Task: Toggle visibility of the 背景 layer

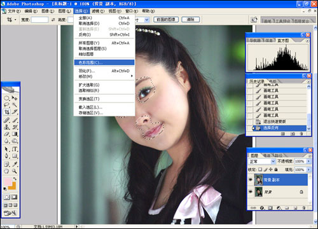Action: 251,191
